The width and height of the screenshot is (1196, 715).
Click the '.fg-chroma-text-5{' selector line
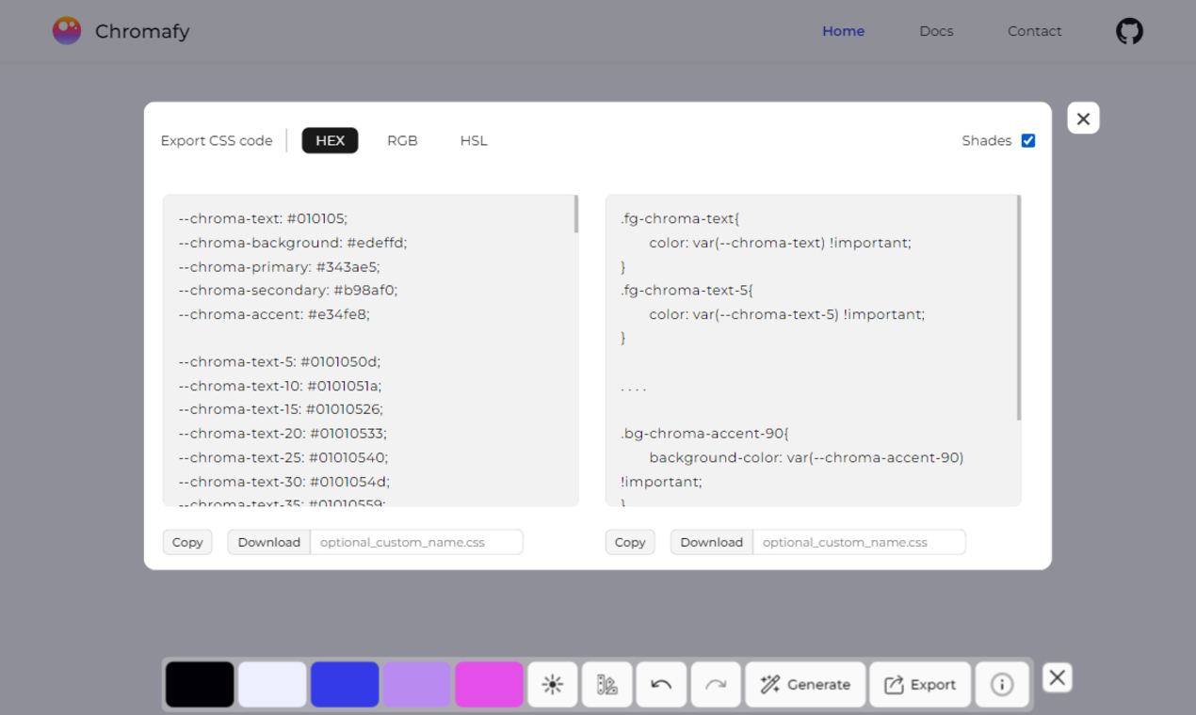click(687, 290)
